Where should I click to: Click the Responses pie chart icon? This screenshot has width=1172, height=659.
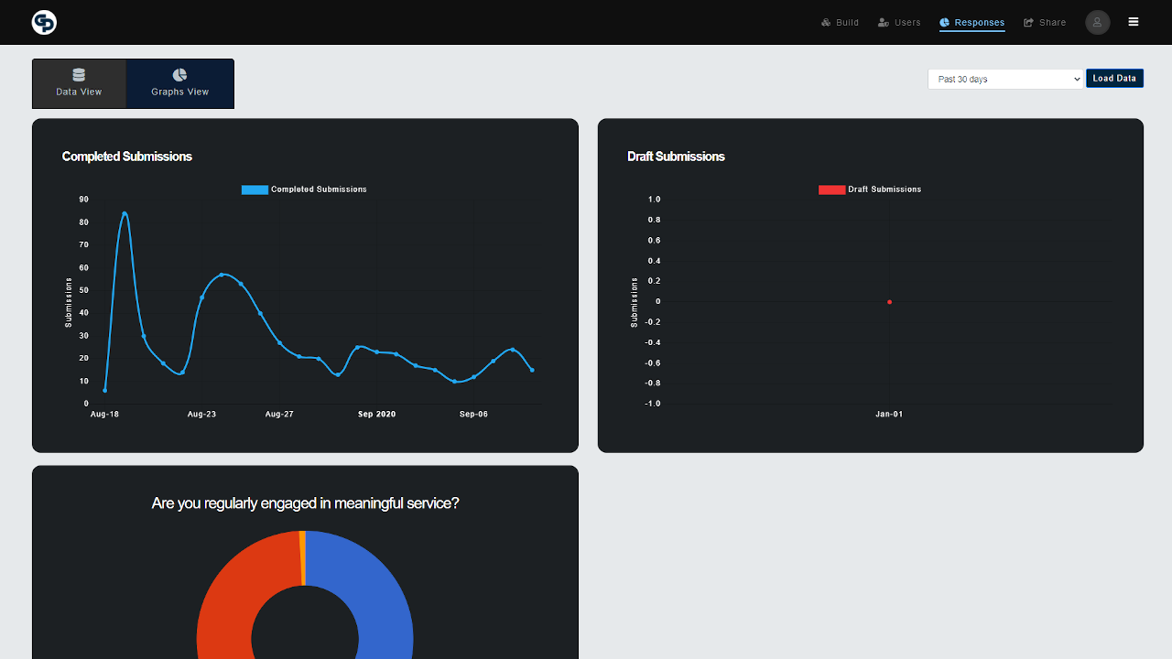tap(944, 23)
